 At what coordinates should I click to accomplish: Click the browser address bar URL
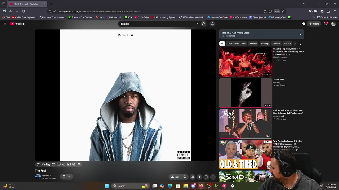click(99, 11)
